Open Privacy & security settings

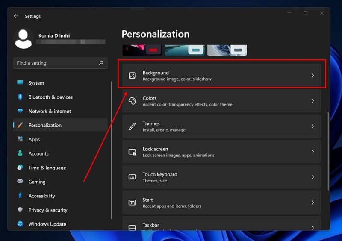pyautogui.click(x=60, y=210)
